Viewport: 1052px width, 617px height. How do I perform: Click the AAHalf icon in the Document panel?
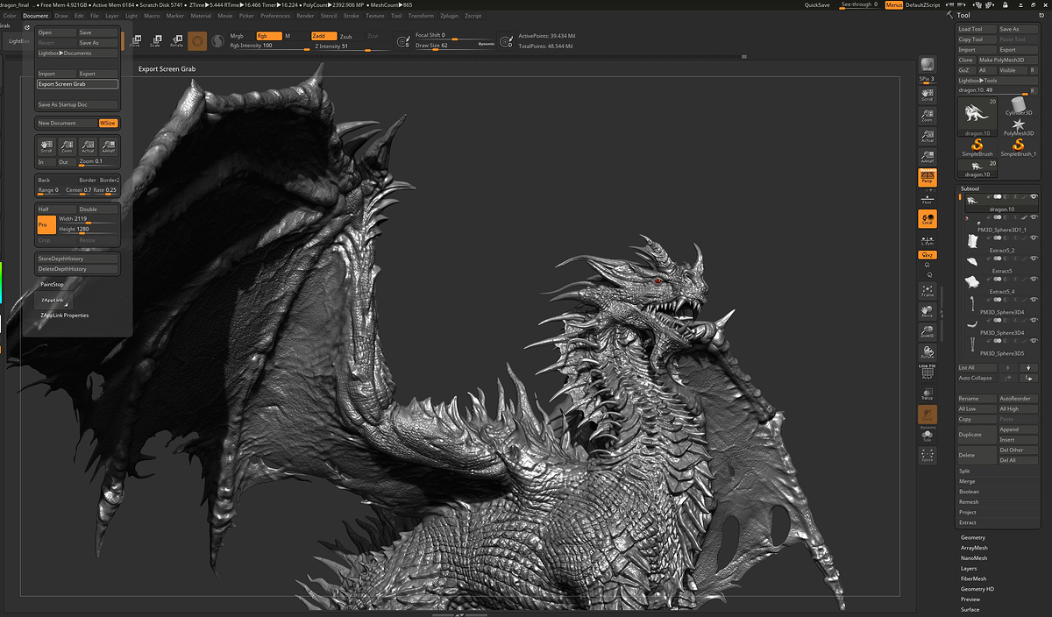click(109, 146)
